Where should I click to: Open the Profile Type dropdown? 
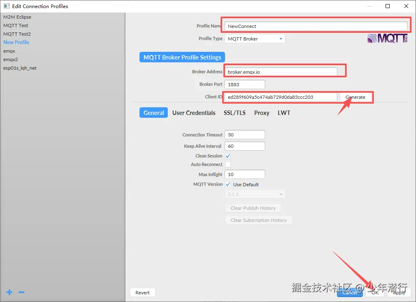255,39
